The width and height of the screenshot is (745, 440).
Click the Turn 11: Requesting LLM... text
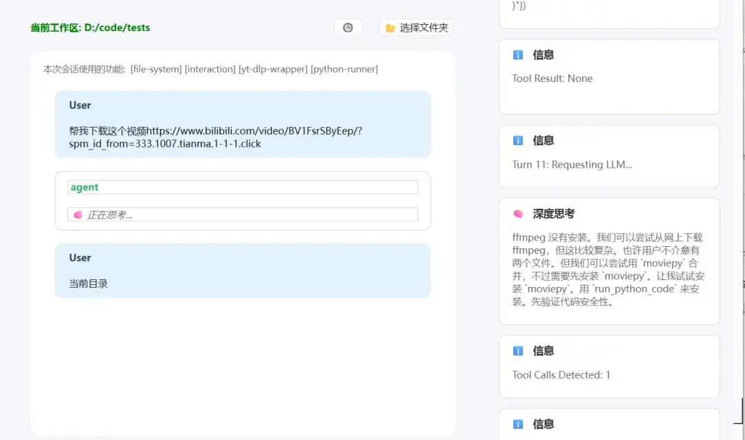572,164
